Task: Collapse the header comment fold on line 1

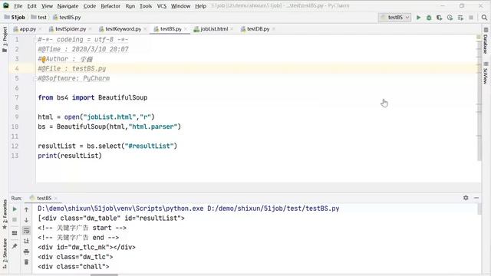Action: point(35,40)
